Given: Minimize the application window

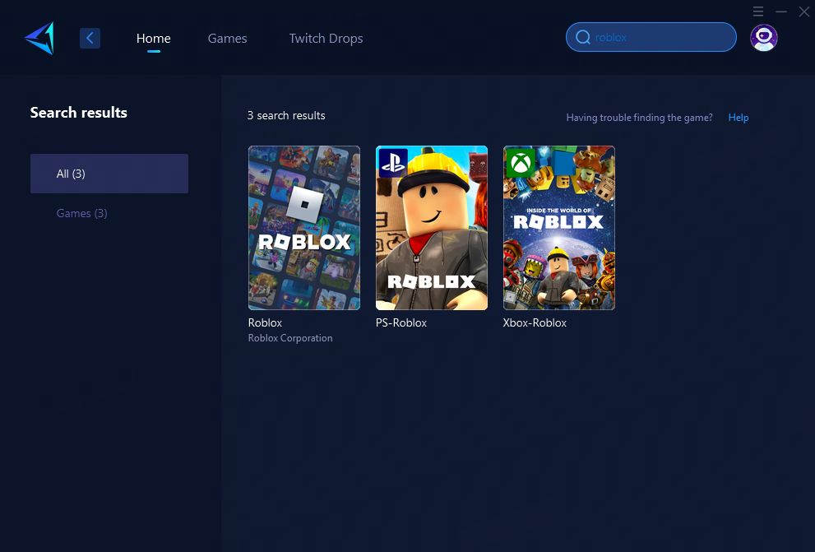Looking at the screenshot, I should pos(781,12).
